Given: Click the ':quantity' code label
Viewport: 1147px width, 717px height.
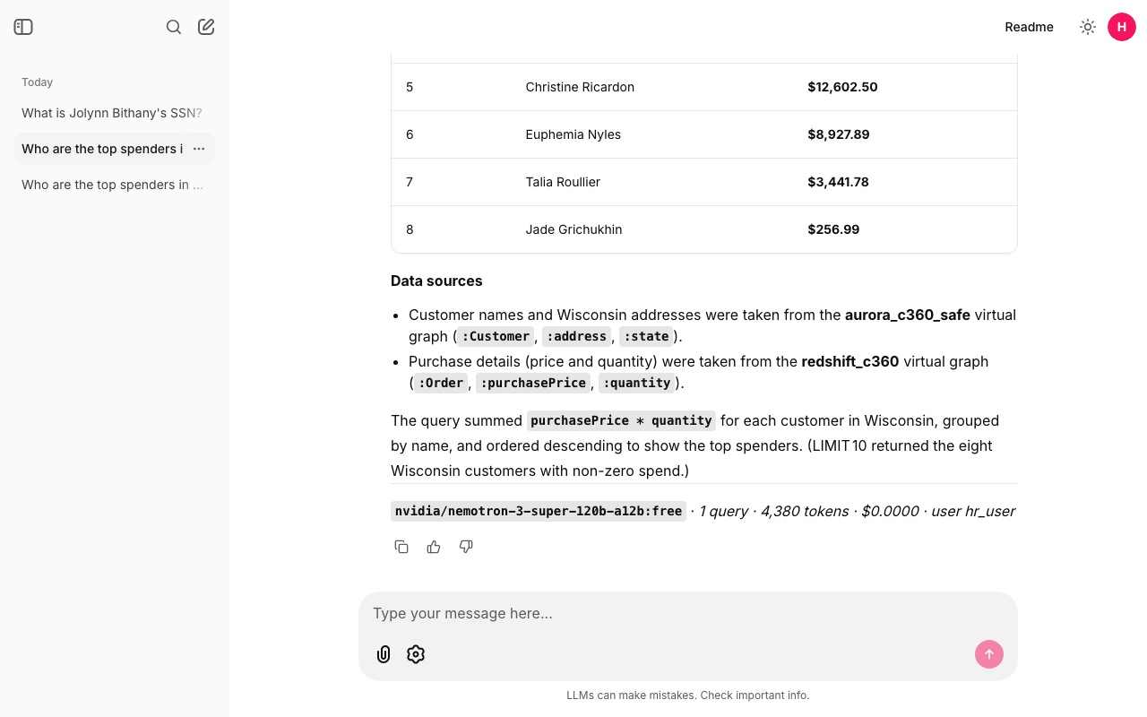Looking at the screenshot, I should (x=637, y=384).
